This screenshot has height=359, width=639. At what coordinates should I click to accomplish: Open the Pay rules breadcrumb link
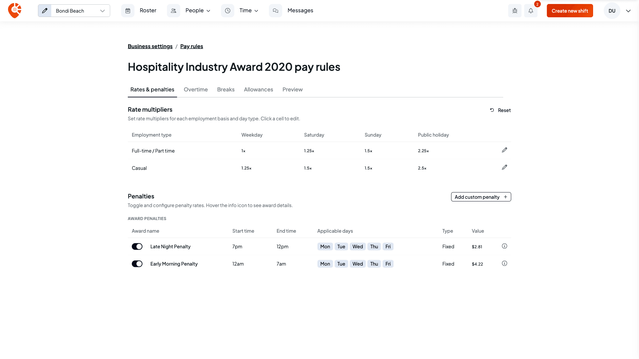[x=192, y=46]
